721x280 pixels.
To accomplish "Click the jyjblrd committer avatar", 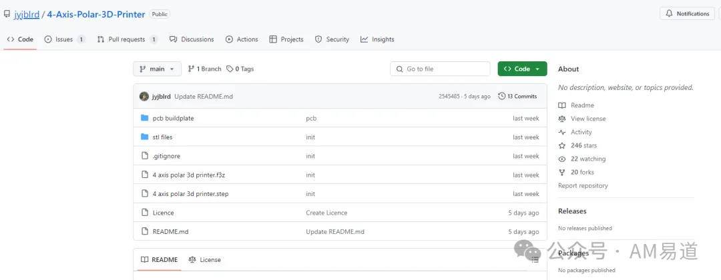I will point(144,97).
